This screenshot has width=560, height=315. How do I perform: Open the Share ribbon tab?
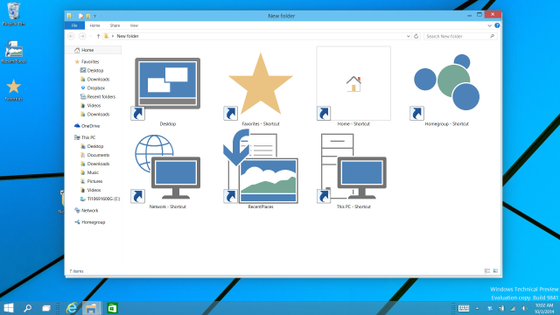115,25
